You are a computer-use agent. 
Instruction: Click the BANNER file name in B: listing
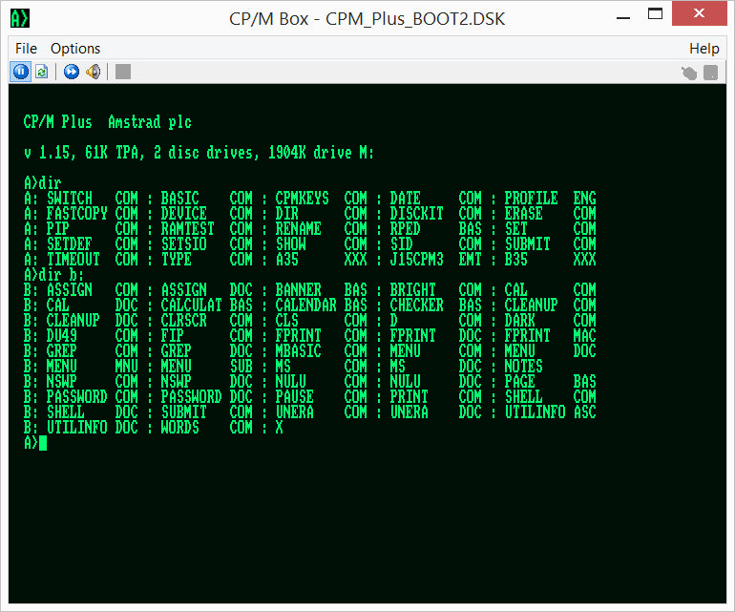(298, 289)
